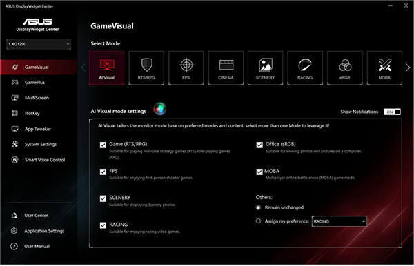Turn off Show Notifications switch
Viewport: 414px width, 266px height.
coord(392,112)
